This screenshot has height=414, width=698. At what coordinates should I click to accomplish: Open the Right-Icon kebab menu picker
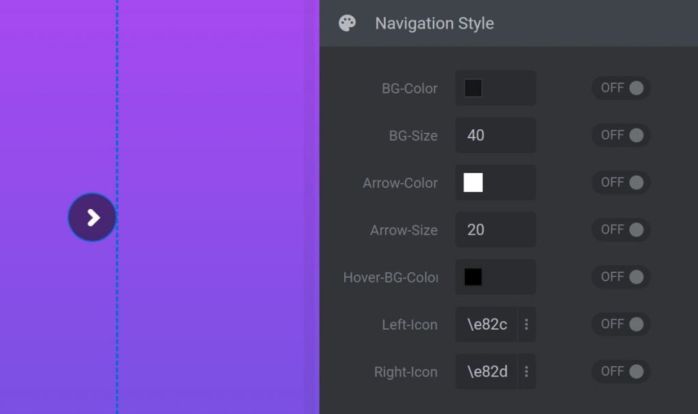pos(526,372)
